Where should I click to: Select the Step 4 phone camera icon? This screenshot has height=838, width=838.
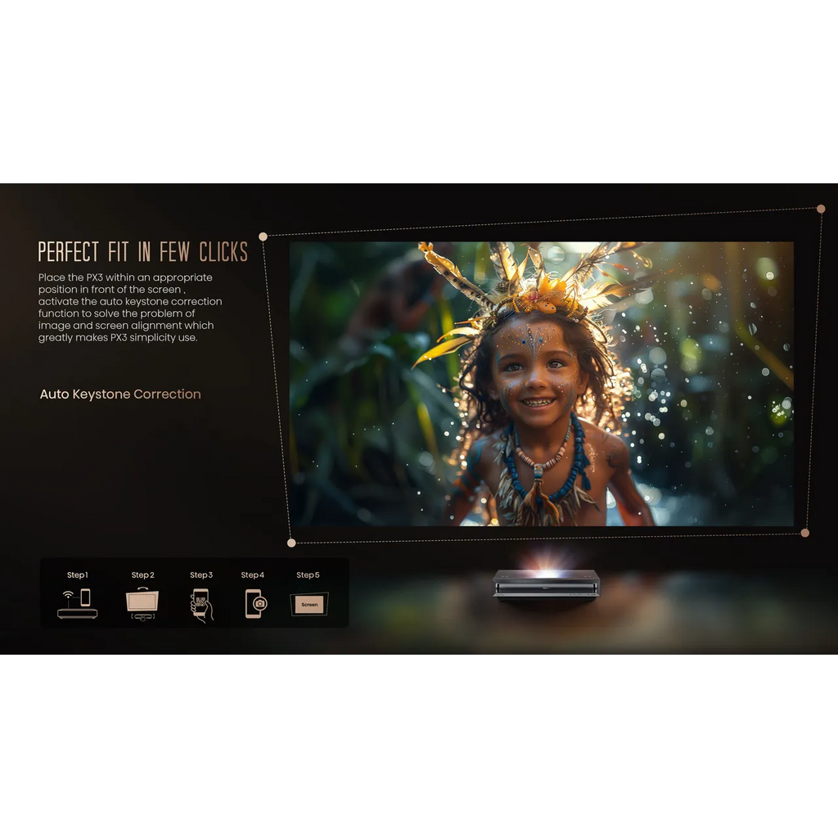click(255, 604)
